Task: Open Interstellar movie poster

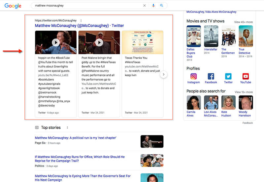Action: pos(211,36)
